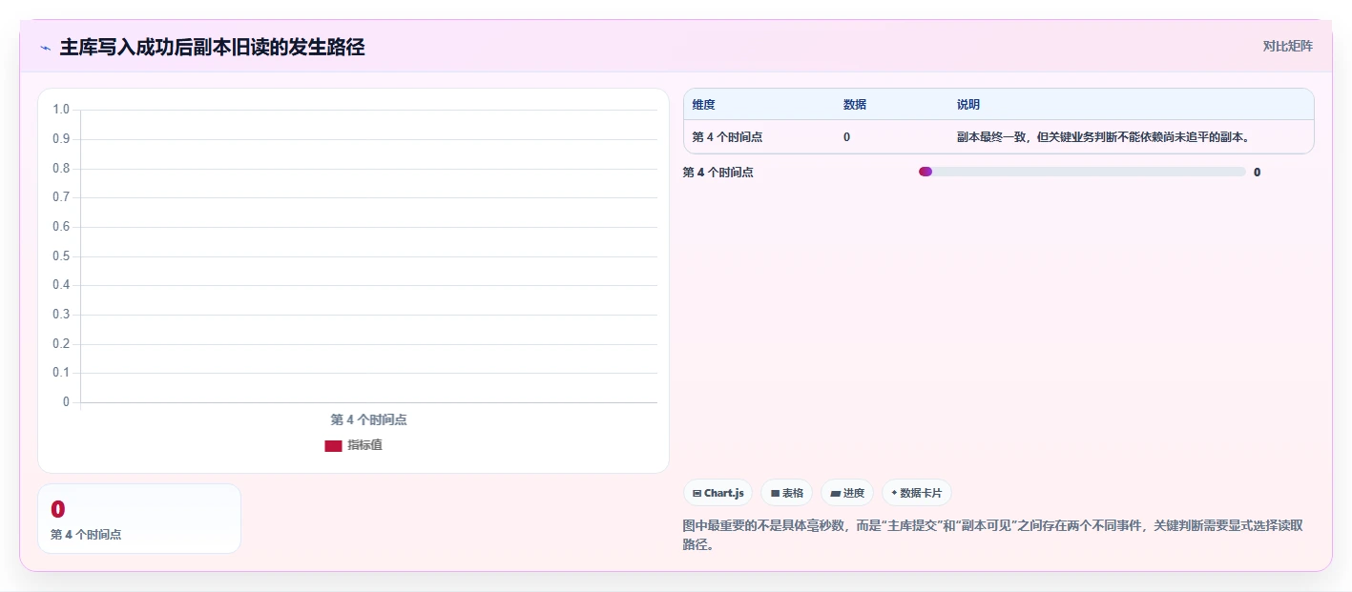
Task: Click the footnote paragraph starting 图中最重要的
Action: coord(993,535)
